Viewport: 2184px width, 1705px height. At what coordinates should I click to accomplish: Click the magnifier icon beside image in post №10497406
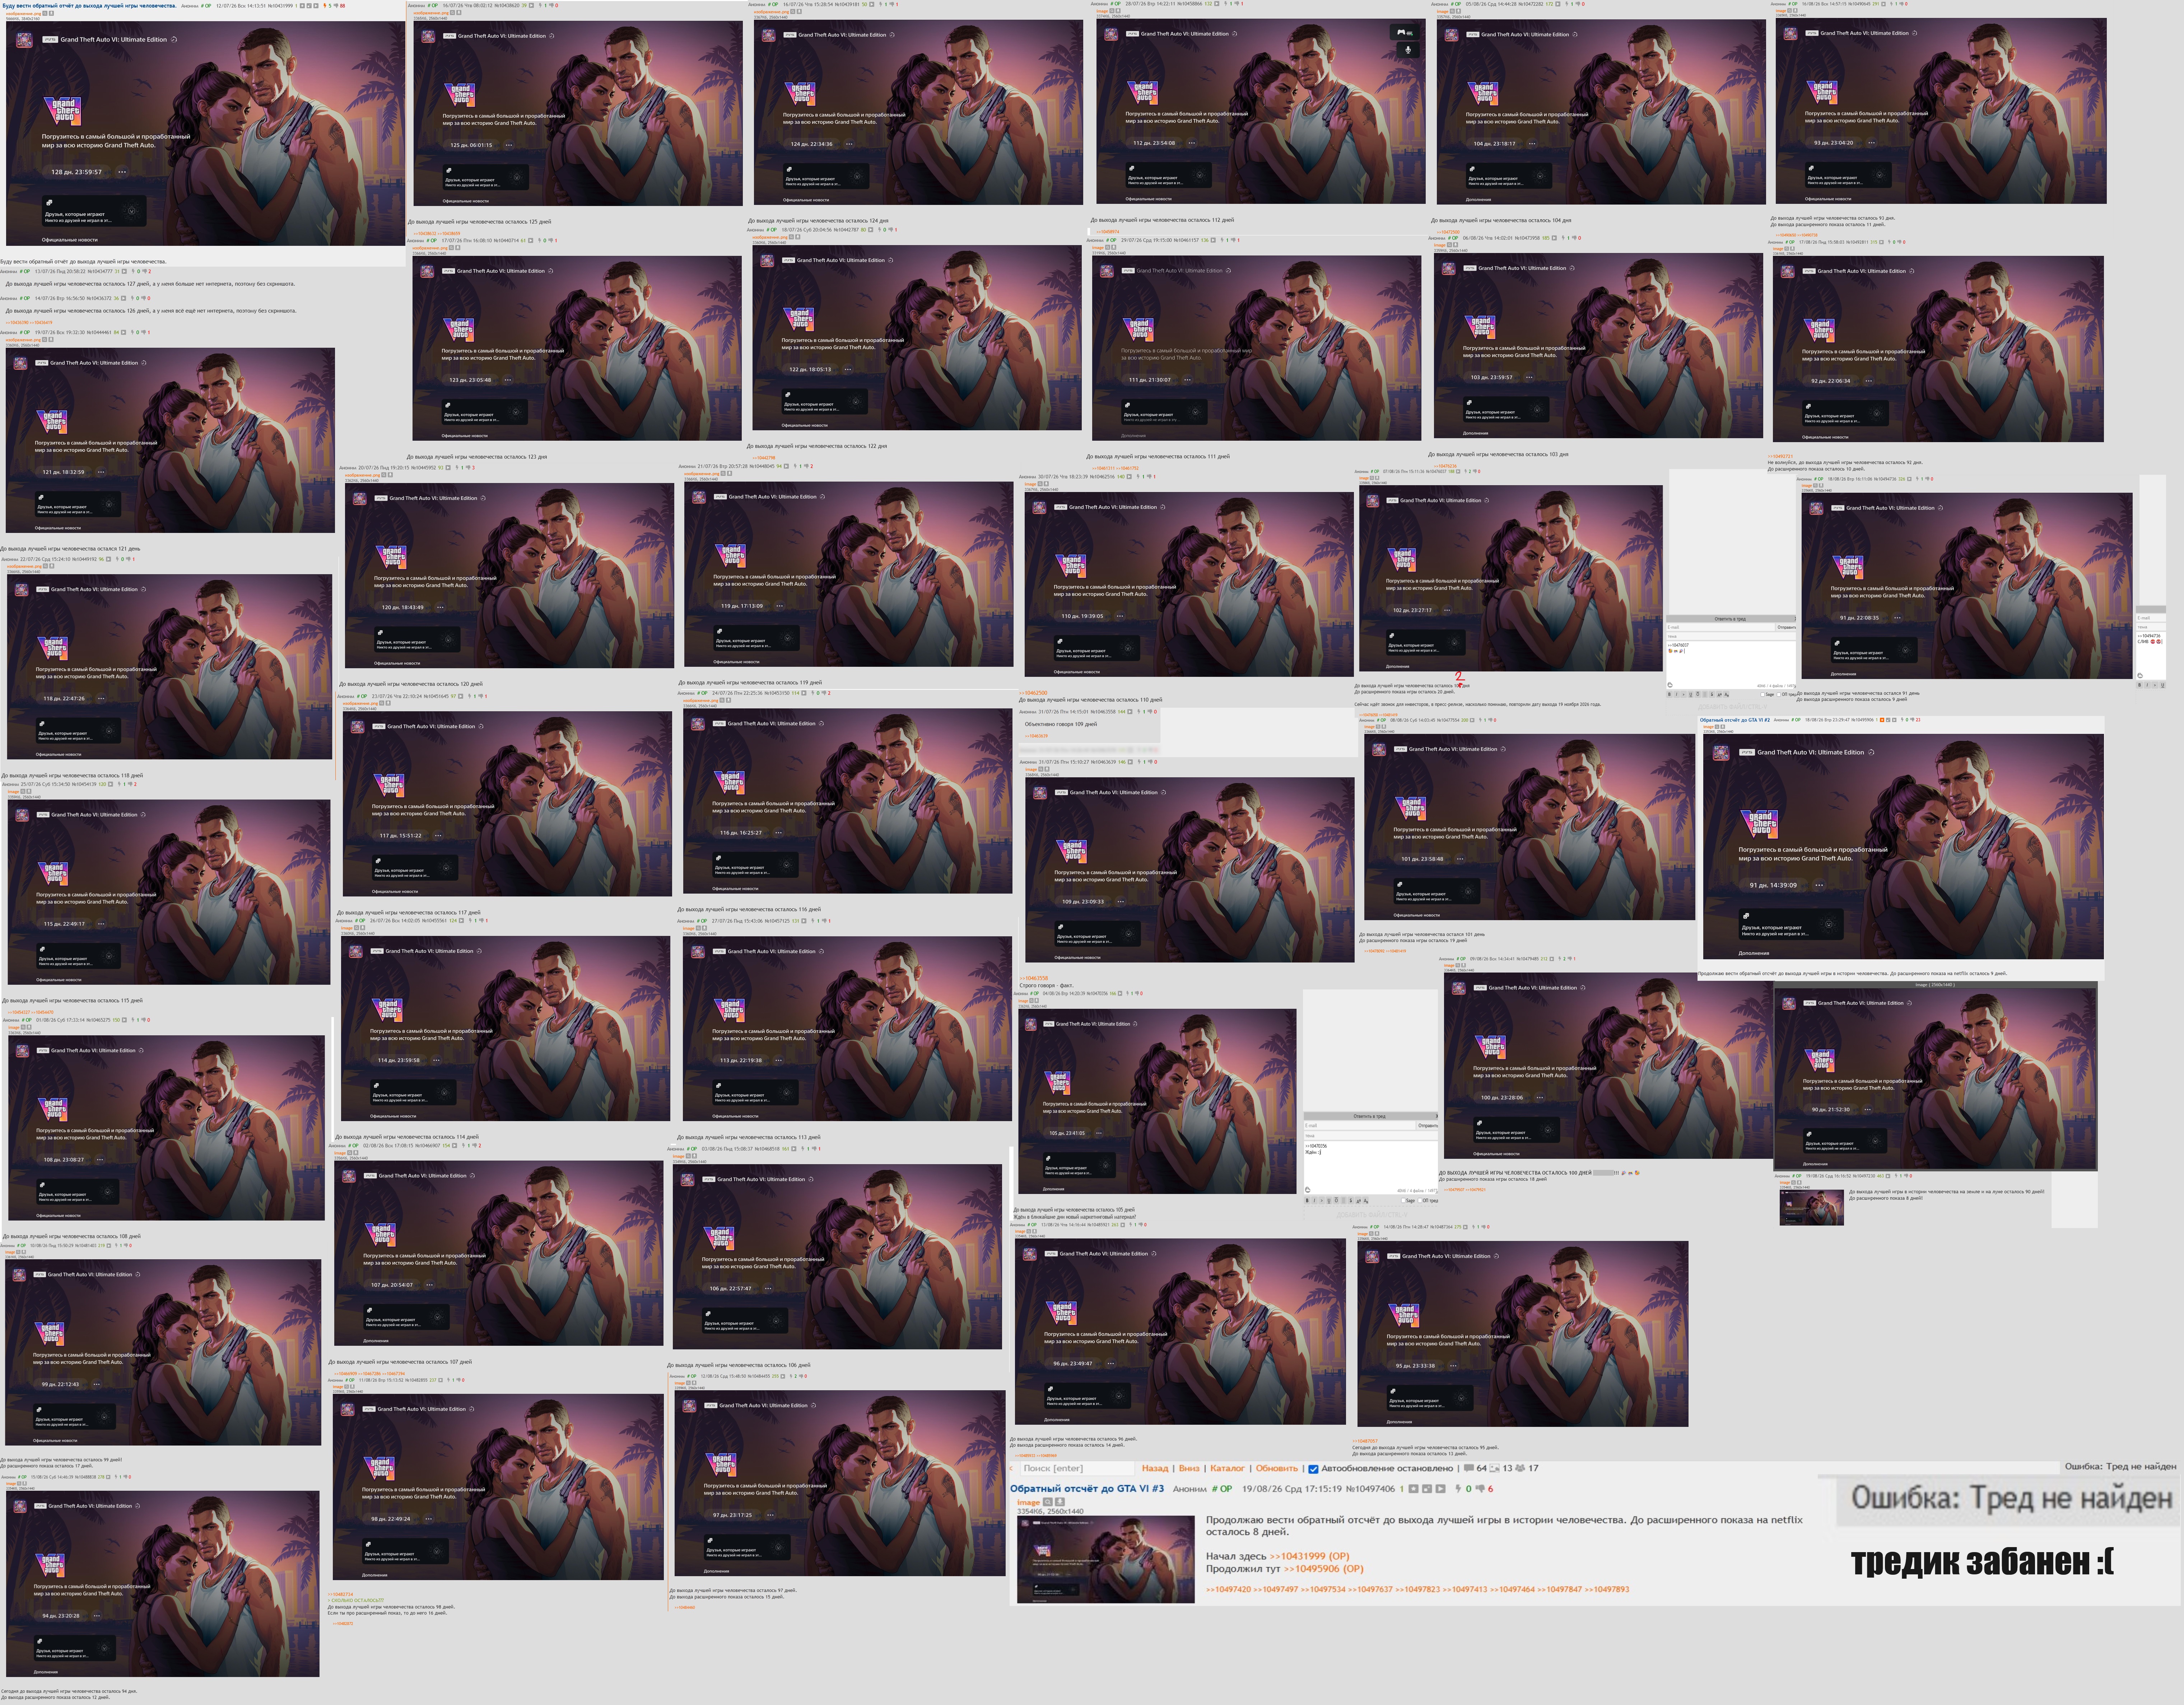tap(1048, 1502)
